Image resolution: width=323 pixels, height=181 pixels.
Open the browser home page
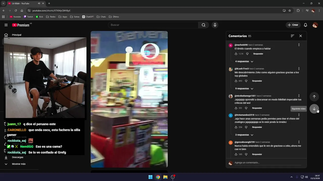tap(22, 11)
